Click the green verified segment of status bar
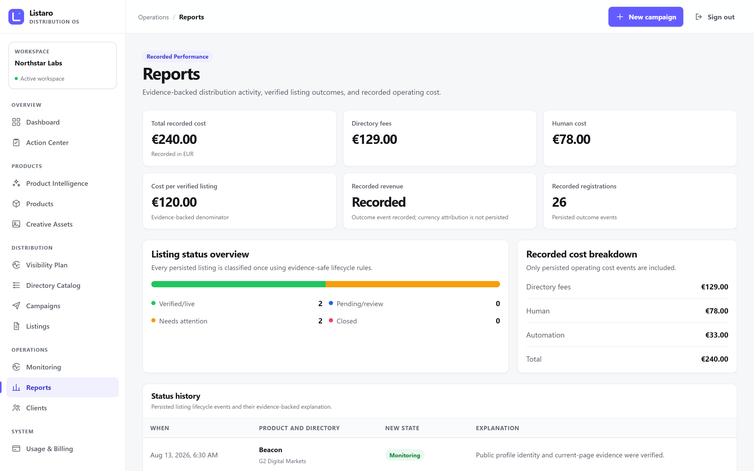Screen dimensions: 754x471 pyautogui.click(x=238, y=284)
